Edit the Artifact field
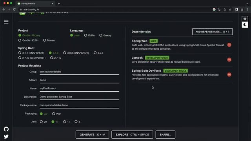Viewport: 251px width, 141px height. [x=79, y=80]
